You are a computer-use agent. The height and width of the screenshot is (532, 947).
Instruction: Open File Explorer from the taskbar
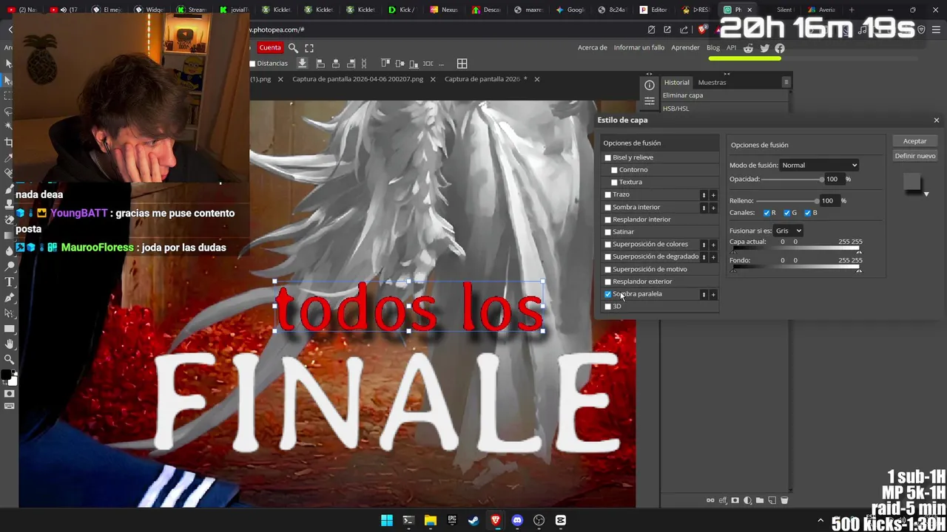[x=430, y=520]
